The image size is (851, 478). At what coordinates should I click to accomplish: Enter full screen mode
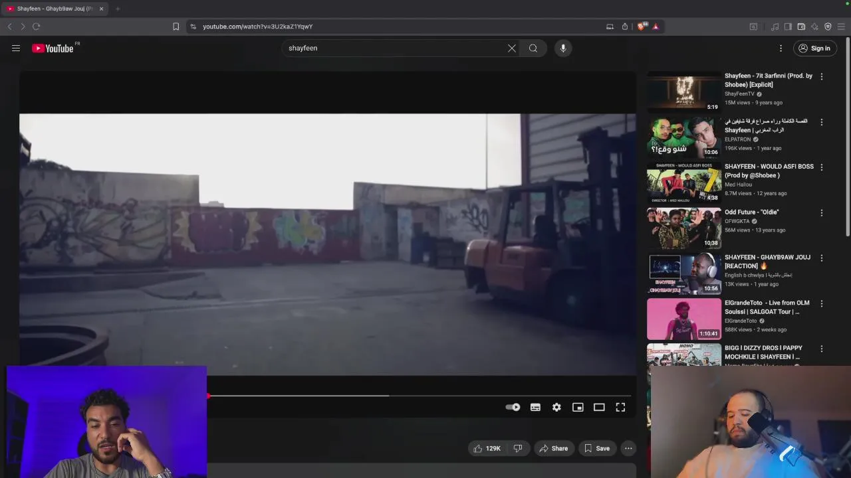tap(620, 407)
